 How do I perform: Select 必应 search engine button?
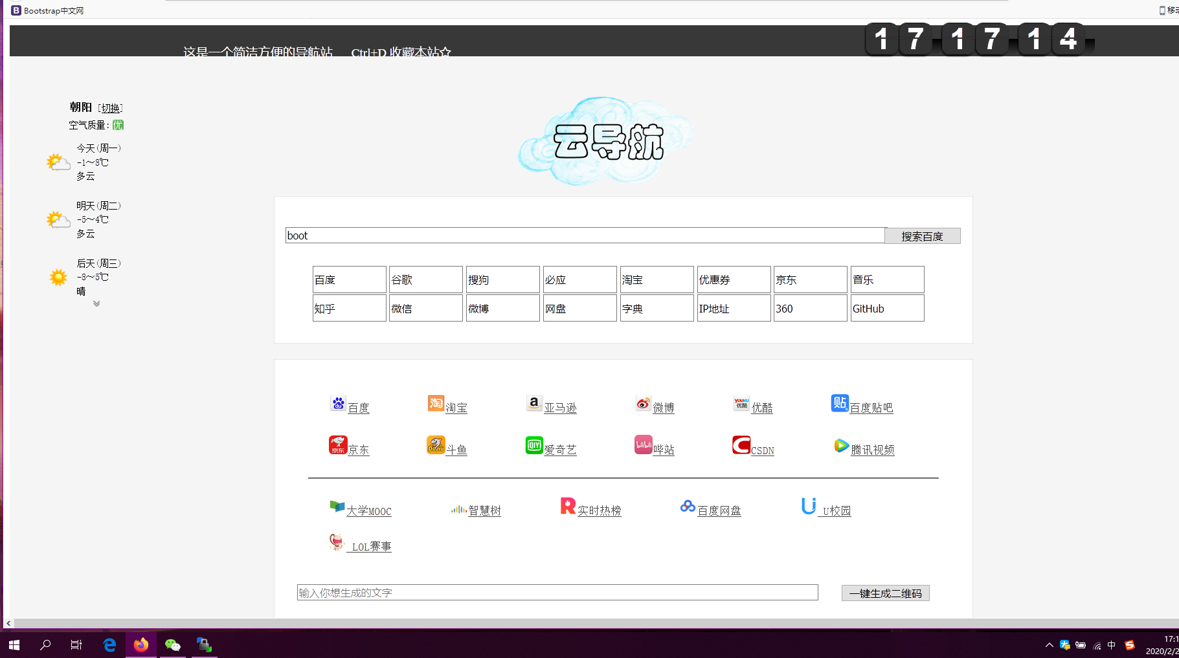580,280
